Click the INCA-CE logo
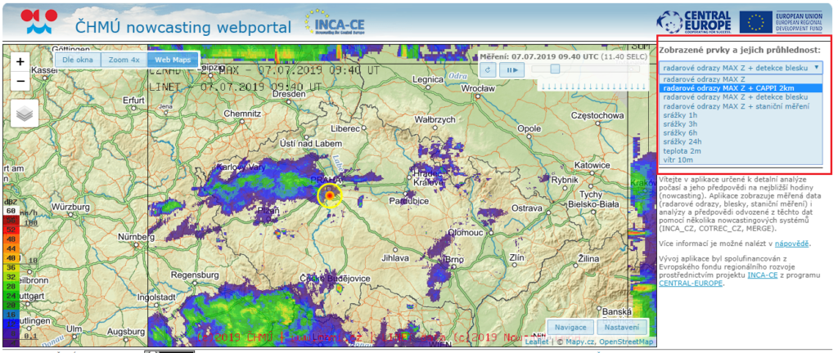 (333, 22)
